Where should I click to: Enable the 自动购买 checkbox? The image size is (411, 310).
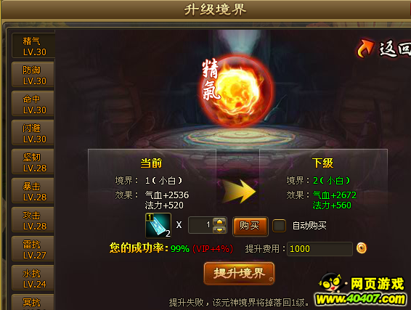(x=279, y=226)
